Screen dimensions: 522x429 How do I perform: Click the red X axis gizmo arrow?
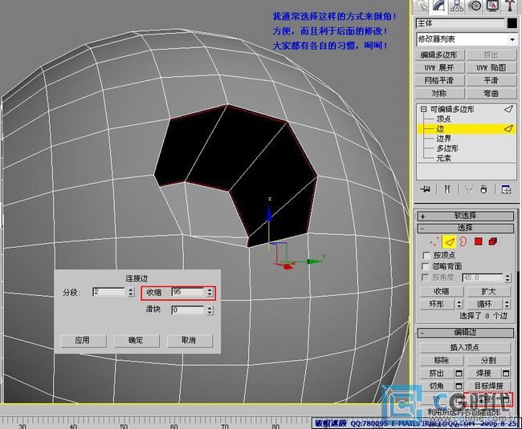pyautogui.click(x=286, y=265)
